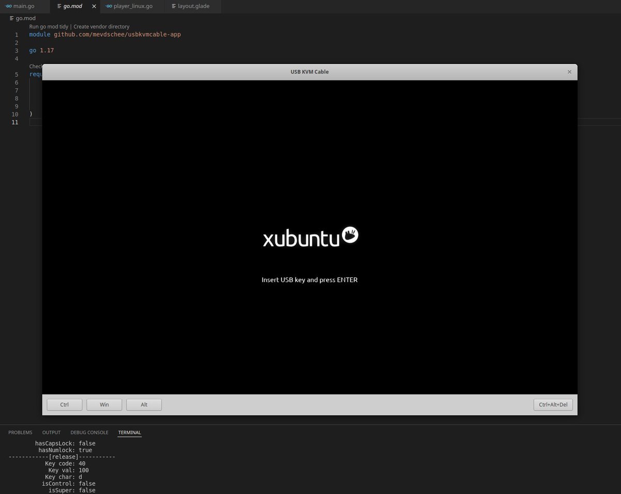
Task: Click line number 1 in the gutter
Action: click(17, 34)
